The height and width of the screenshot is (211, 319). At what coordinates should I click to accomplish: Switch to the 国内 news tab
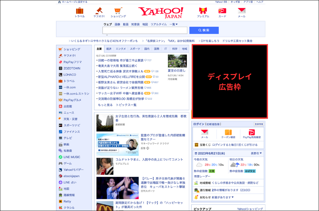pos(147,49)
